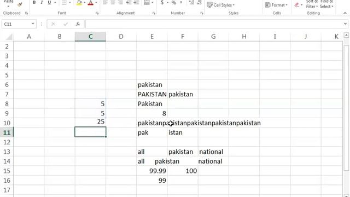The image size is (350, 197).
Task: Open the Fill Color dropdown arrow
Action: point(84,3)
